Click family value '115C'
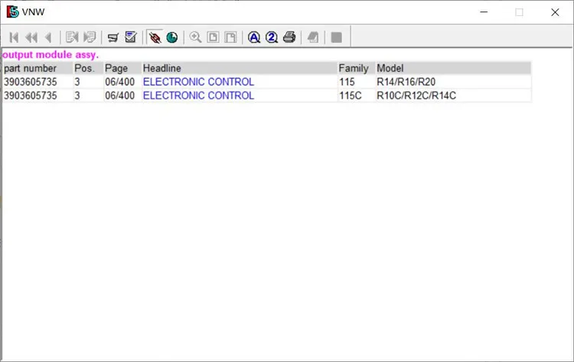 click(x=351, y=96)
